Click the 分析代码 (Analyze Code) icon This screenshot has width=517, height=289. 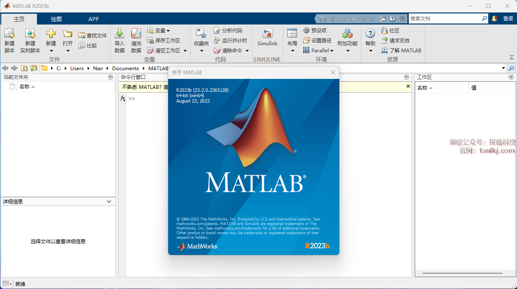tap(217, 30)
